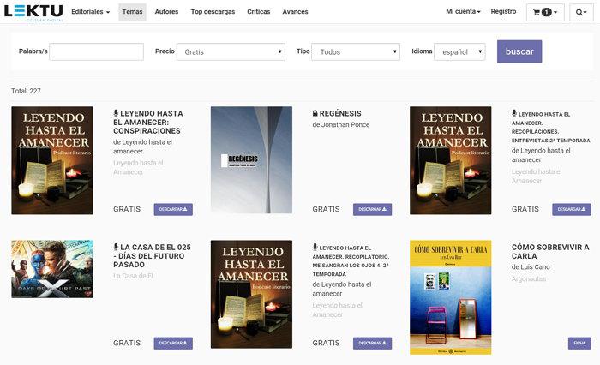Screen dimensions: 600x365
Task: Click the Palabra/s search input field
Action: tap(96, 52)
